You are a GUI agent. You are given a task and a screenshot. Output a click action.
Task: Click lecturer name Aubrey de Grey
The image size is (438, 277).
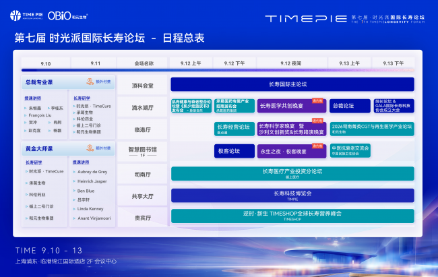[x=92, y=172]
